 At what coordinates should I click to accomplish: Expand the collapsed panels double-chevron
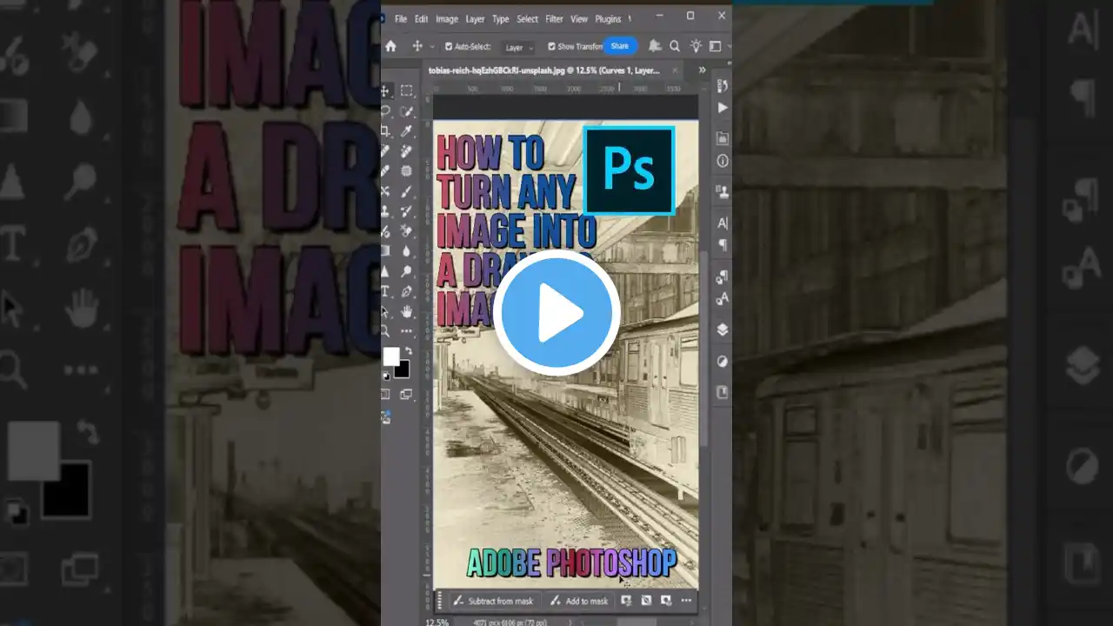pyautogui.click(x=702, y=70)
